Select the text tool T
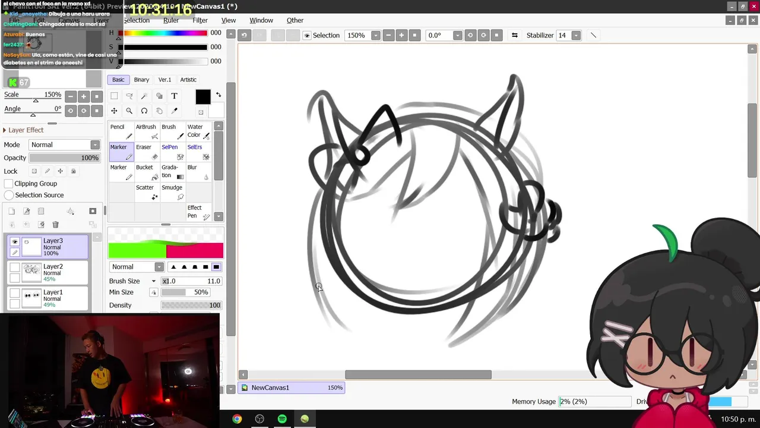This screenshot has height=428, width=760. point(175,96)
